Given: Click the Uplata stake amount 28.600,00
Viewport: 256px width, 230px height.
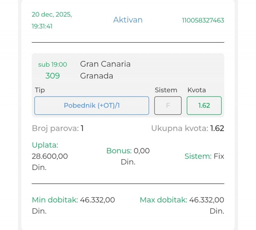Looking at the screenshot, I should [50, 156].
